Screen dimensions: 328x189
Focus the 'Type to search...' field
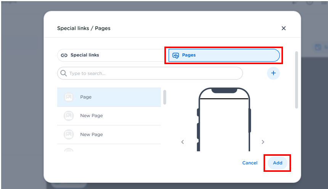(153, 73)
